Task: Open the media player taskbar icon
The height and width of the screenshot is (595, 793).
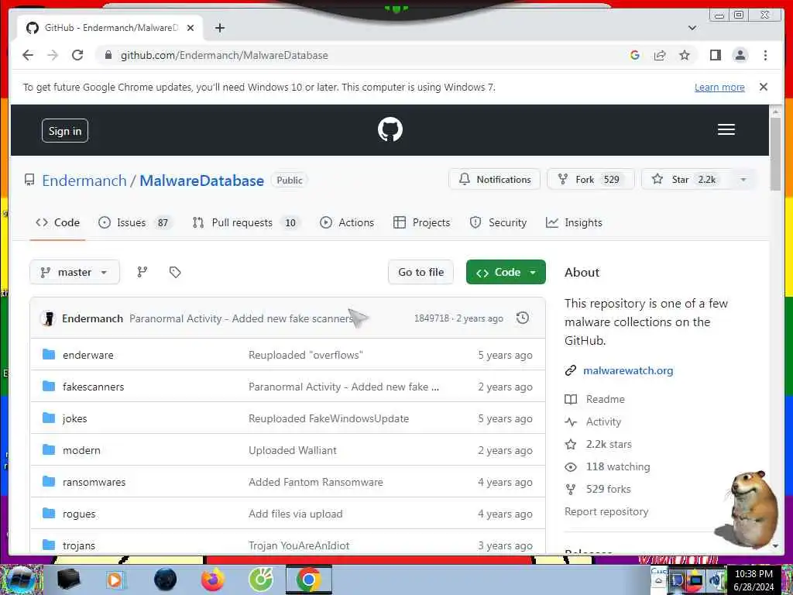Action: click(115, 580)
